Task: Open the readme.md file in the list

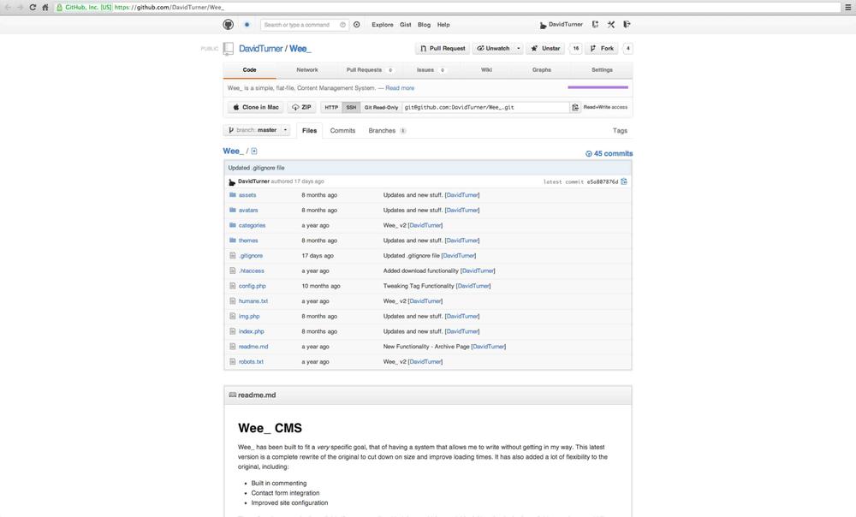Action: click(x=253, y=347)
